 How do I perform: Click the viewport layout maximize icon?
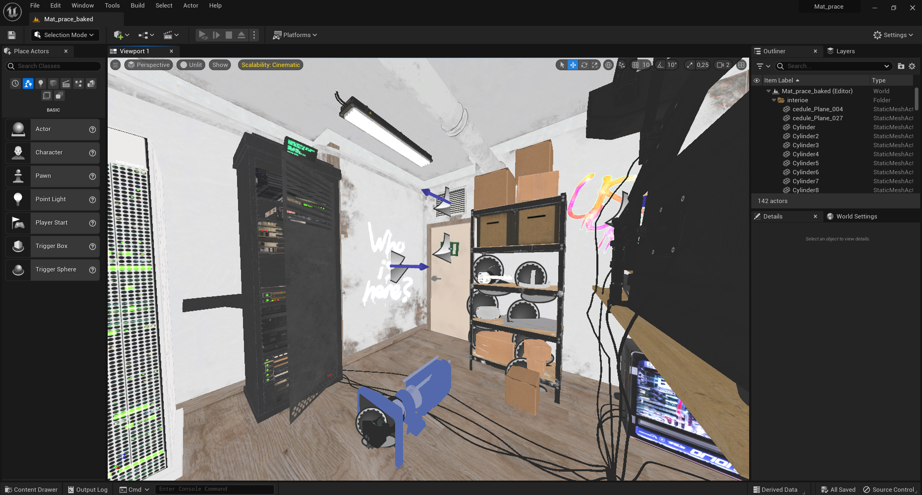741,65
